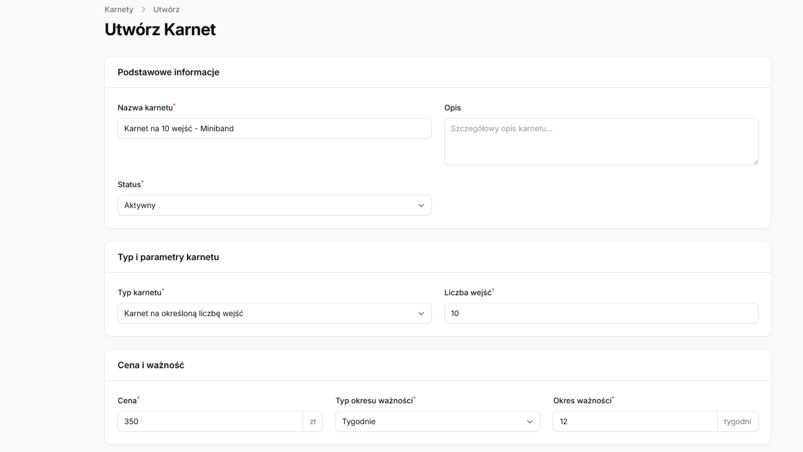The image size is (803, 452).
Task: Click the chevron arrow in Status select
Action: coord(421,205)
